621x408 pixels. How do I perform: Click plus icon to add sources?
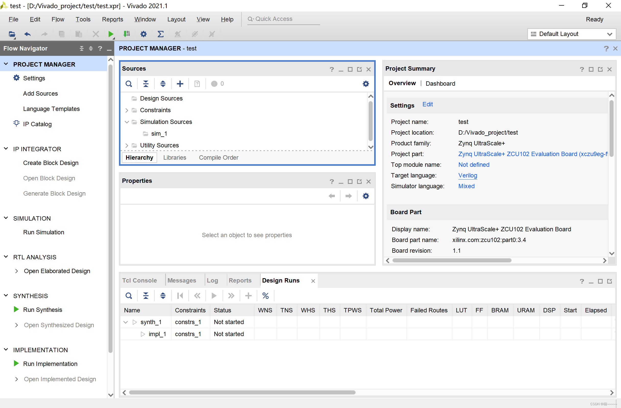(x=180, y=84)
